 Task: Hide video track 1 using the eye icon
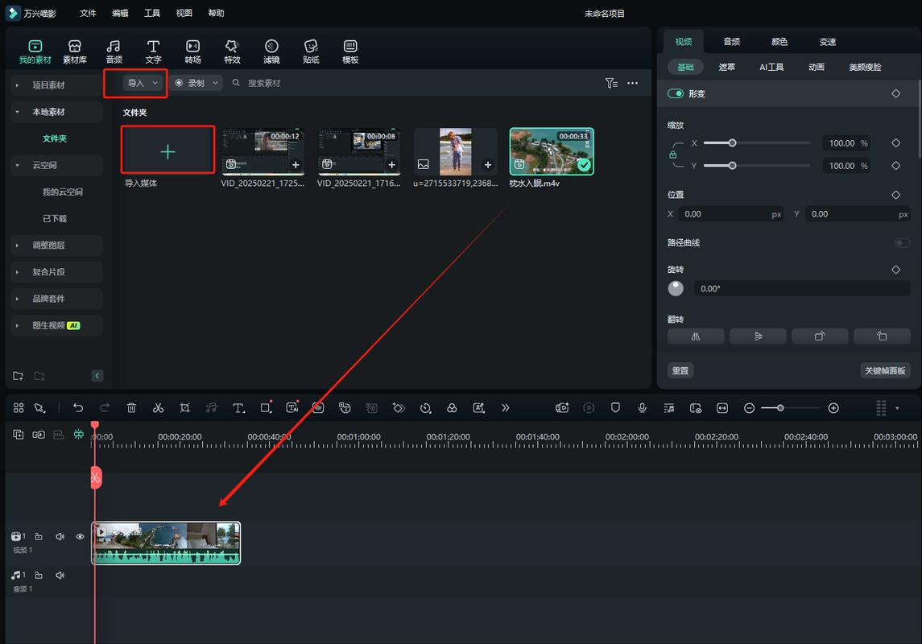coord(80,536)
